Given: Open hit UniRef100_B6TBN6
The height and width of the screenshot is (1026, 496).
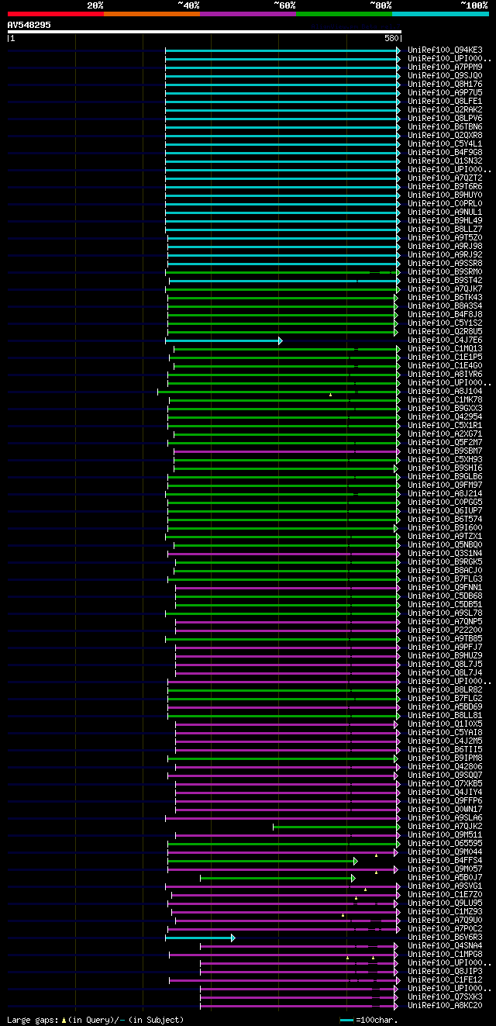Looking at the screenshot, I should pos(445,127).
